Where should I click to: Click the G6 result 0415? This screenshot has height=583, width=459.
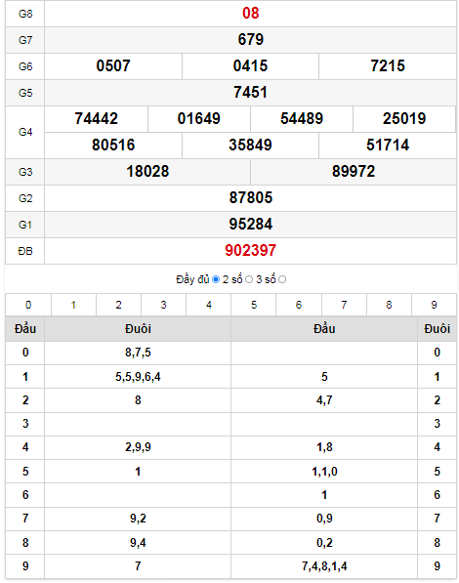250,66
